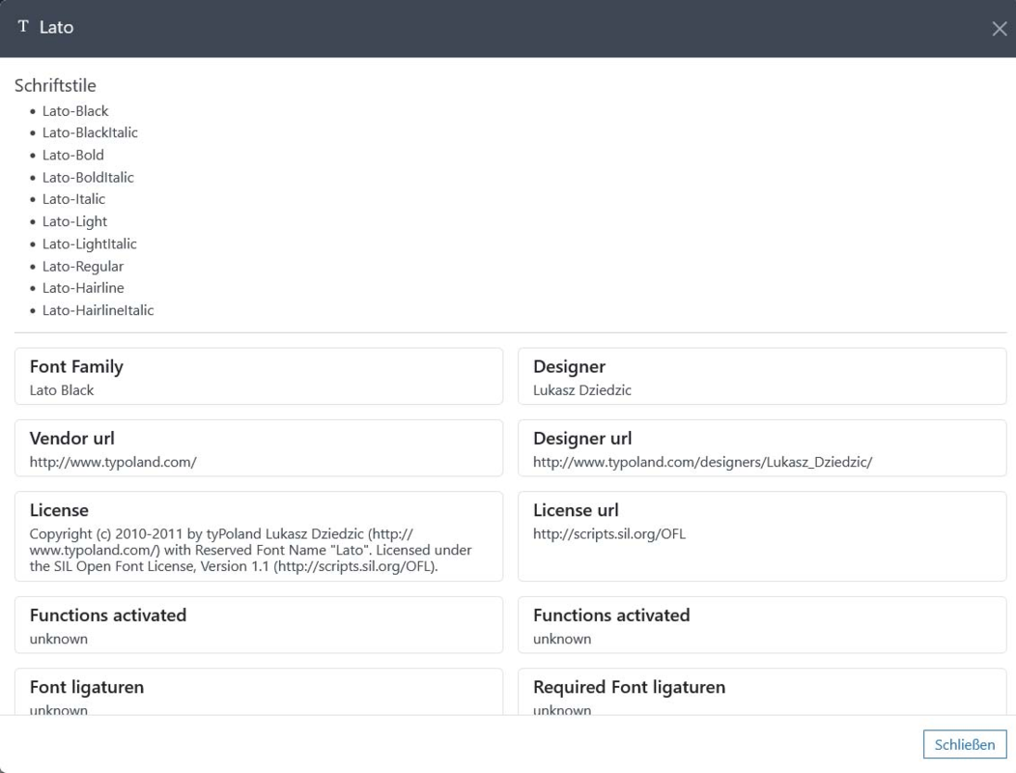The height and width of the screenshot is (773, 1016).
Task: Click the Vendor url card heading
Action: tap(71, 439)
